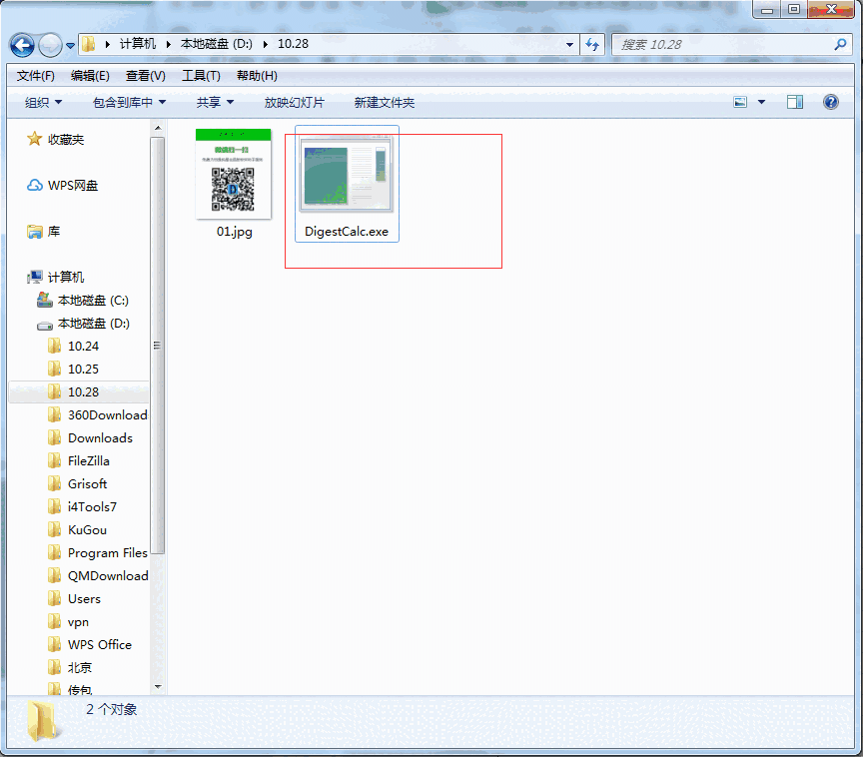Open the address bar history dropdown arrow

pos(571,45)
